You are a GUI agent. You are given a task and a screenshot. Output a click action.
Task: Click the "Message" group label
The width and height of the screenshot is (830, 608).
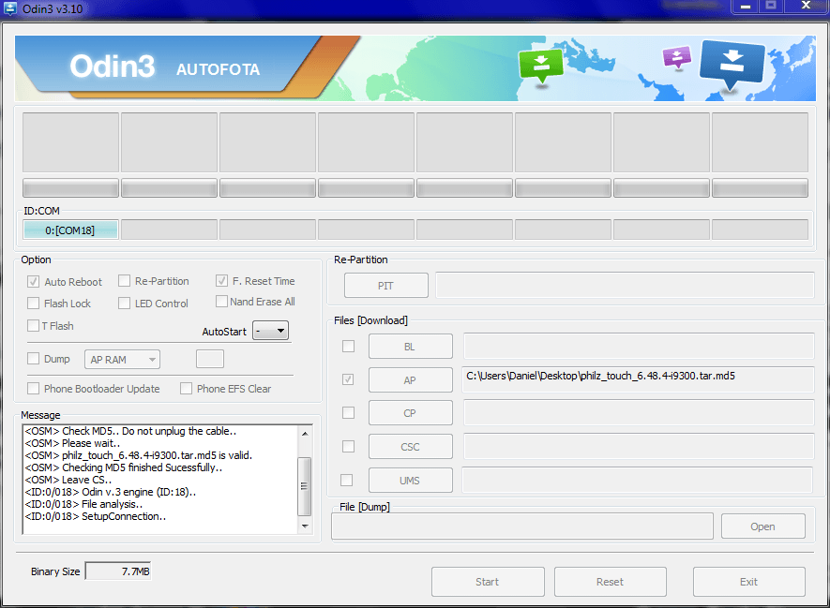(40, 415)
